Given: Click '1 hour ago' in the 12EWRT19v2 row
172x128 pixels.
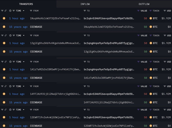Looking at the screenshot, I should click(x=17, y=117).
